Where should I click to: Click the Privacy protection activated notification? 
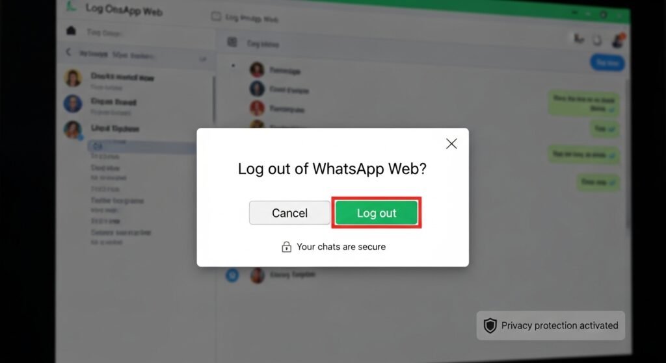coord(551,326)
